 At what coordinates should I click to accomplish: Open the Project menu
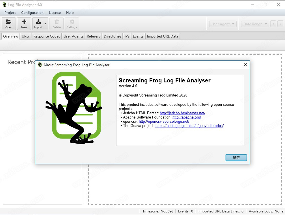[x=10, y=12]
